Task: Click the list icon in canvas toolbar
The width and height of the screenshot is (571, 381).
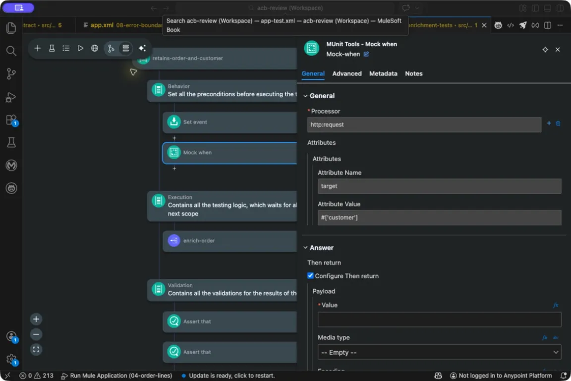Action: (66, 48)
